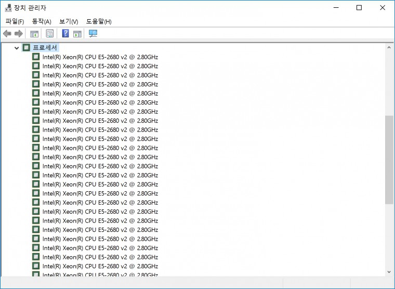Image resolution: width=395 pixels, height=289 pixels.
Task: Click the vertical scrollbar thumb
Action: [x=389, y=160]
